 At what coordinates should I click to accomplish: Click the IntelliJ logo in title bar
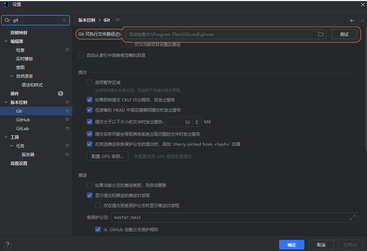[5, 4]
